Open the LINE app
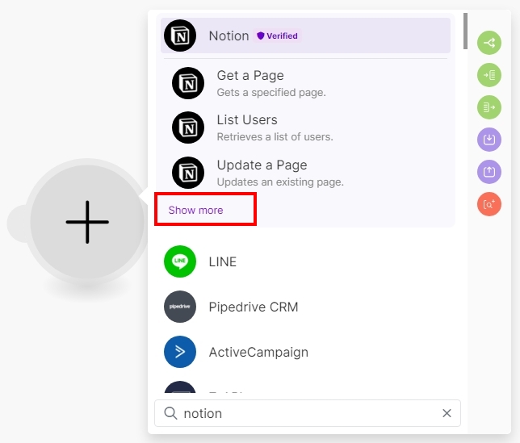This screenshot has height=443, width=520. click(x=223, y=262)
